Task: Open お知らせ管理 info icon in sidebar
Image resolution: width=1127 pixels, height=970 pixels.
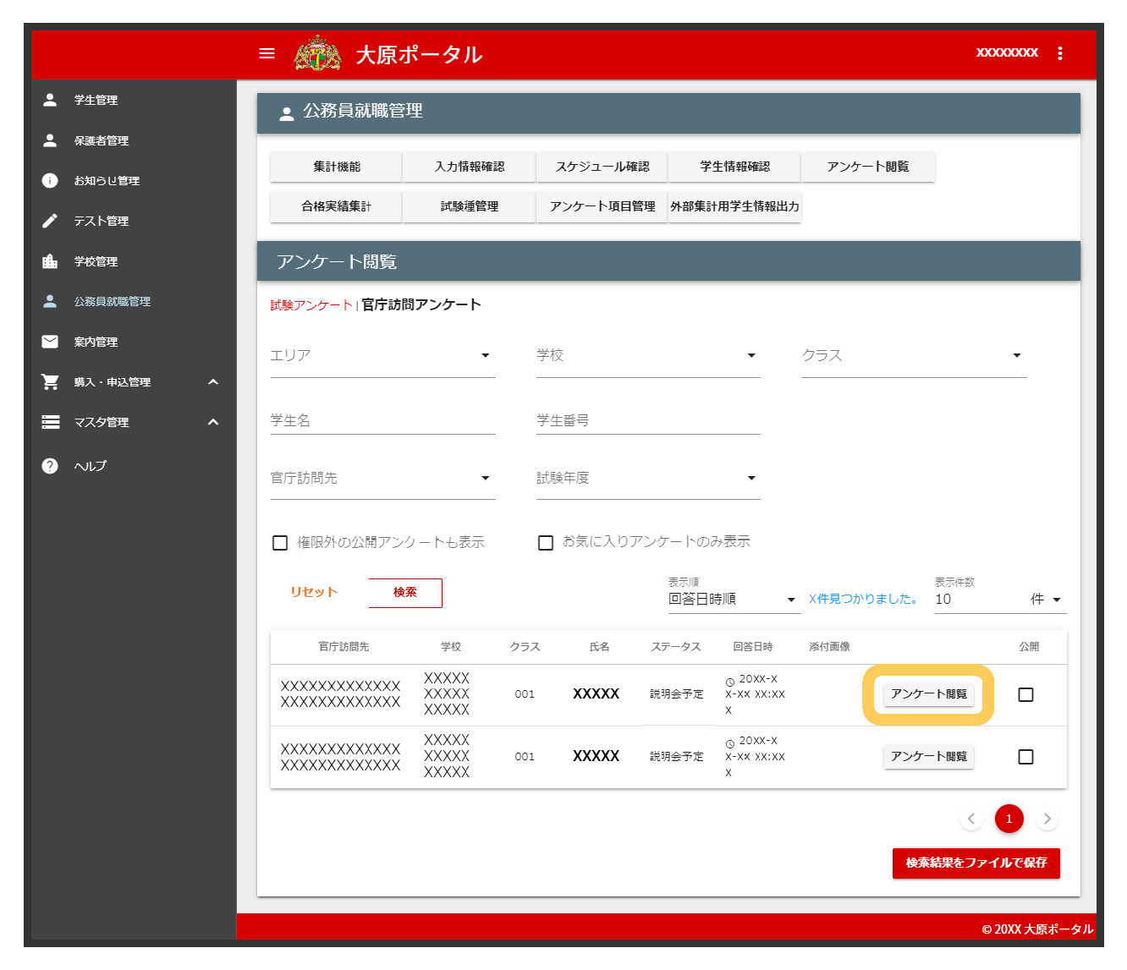Action: pos(50,180)
